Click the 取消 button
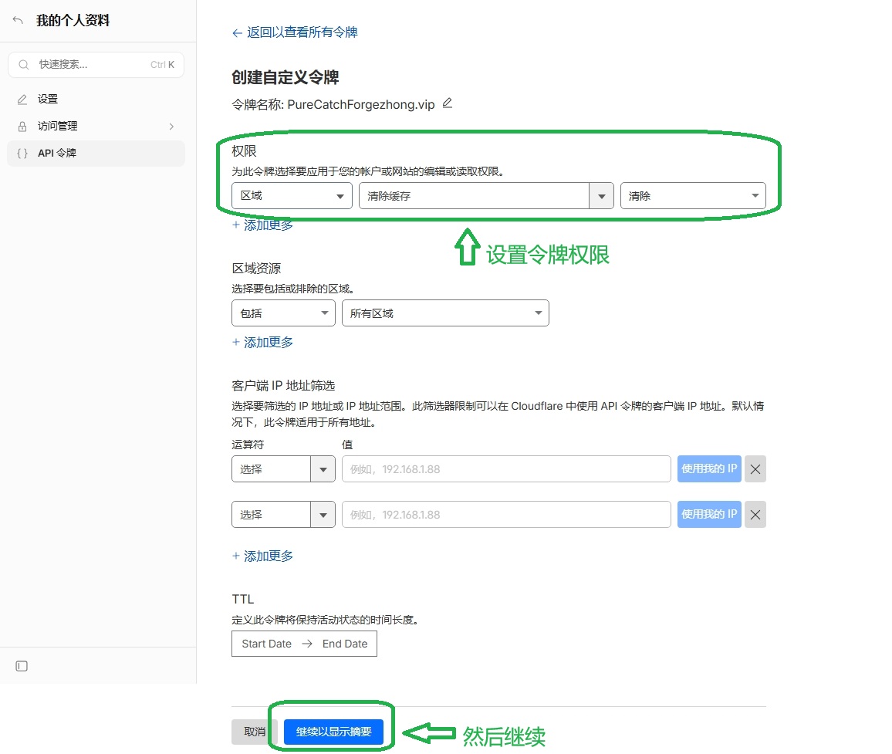Image resolution: width=892 pixels, height=754 pixels. click(255, 732)
